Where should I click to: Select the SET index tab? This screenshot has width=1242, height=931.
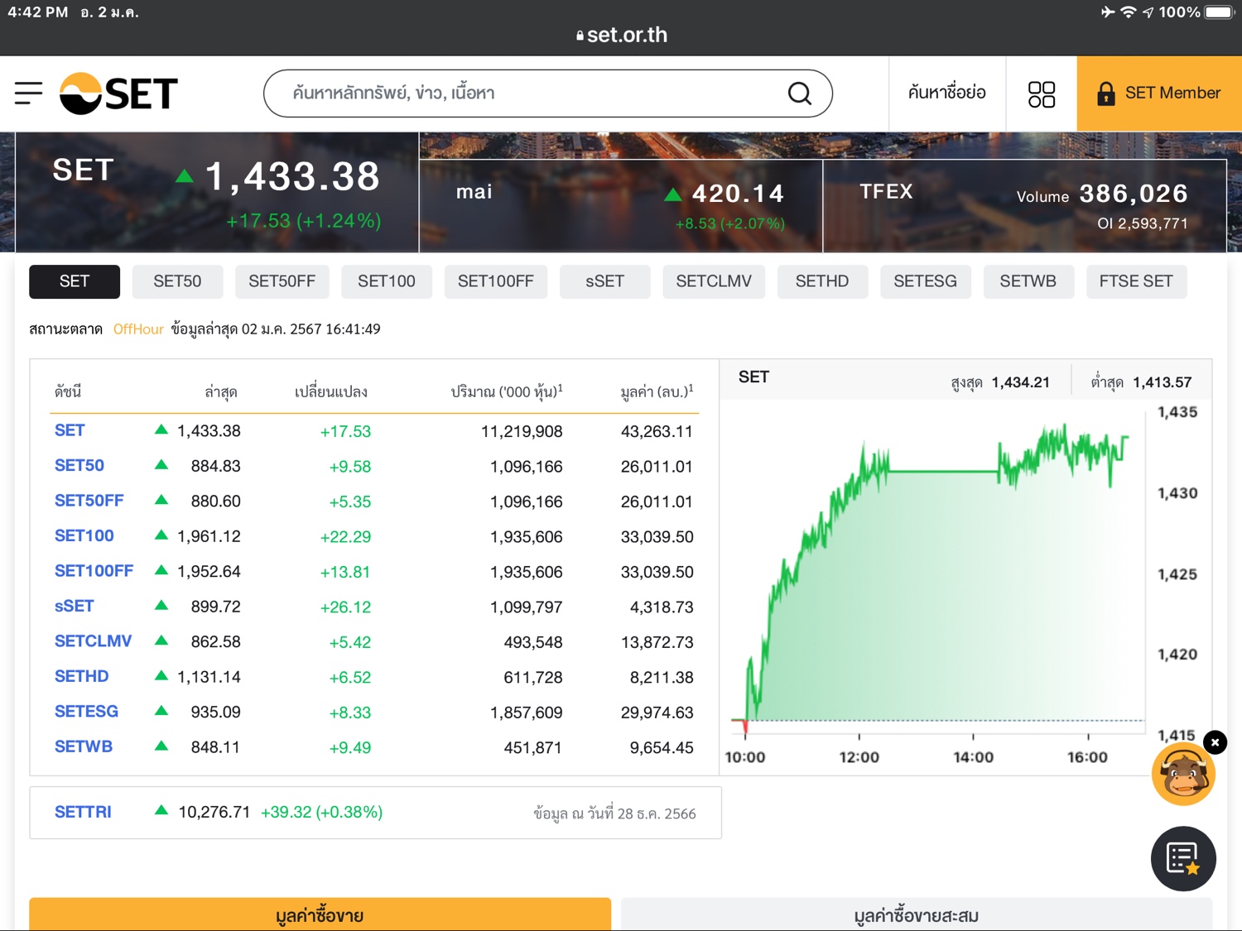(75, 281)
